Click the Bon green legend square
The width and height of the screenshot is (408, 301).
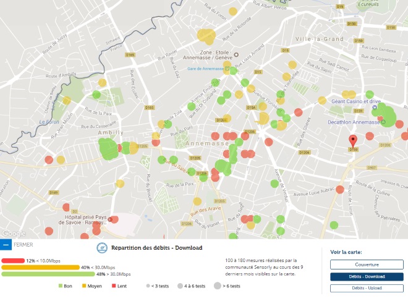(61, 286)
